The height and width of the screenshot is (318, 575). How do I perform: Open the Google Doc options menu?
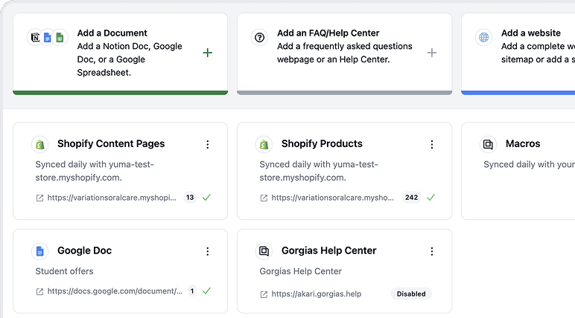(x=208, y=251)
